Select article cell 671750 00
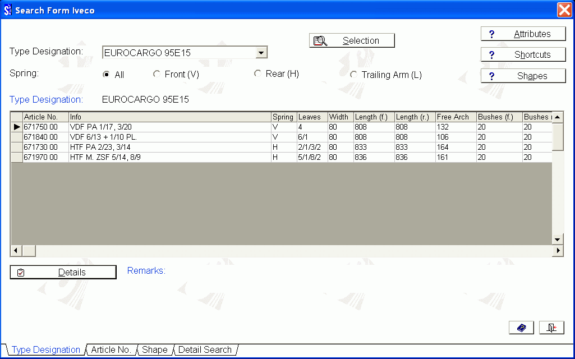The width and height of the screenshot is (575, 359). [45, 127]
